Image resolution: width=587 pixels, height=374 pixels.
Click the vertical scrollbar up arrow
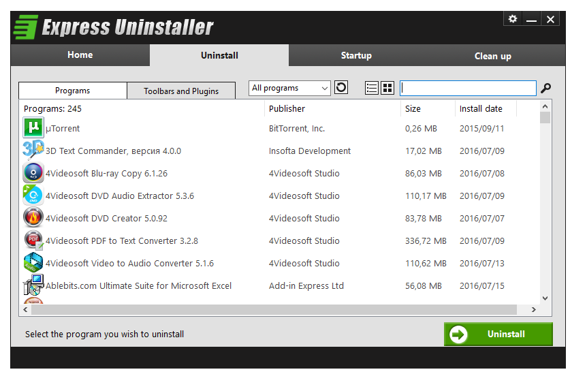pyautogui.click(x=545, y=106)
